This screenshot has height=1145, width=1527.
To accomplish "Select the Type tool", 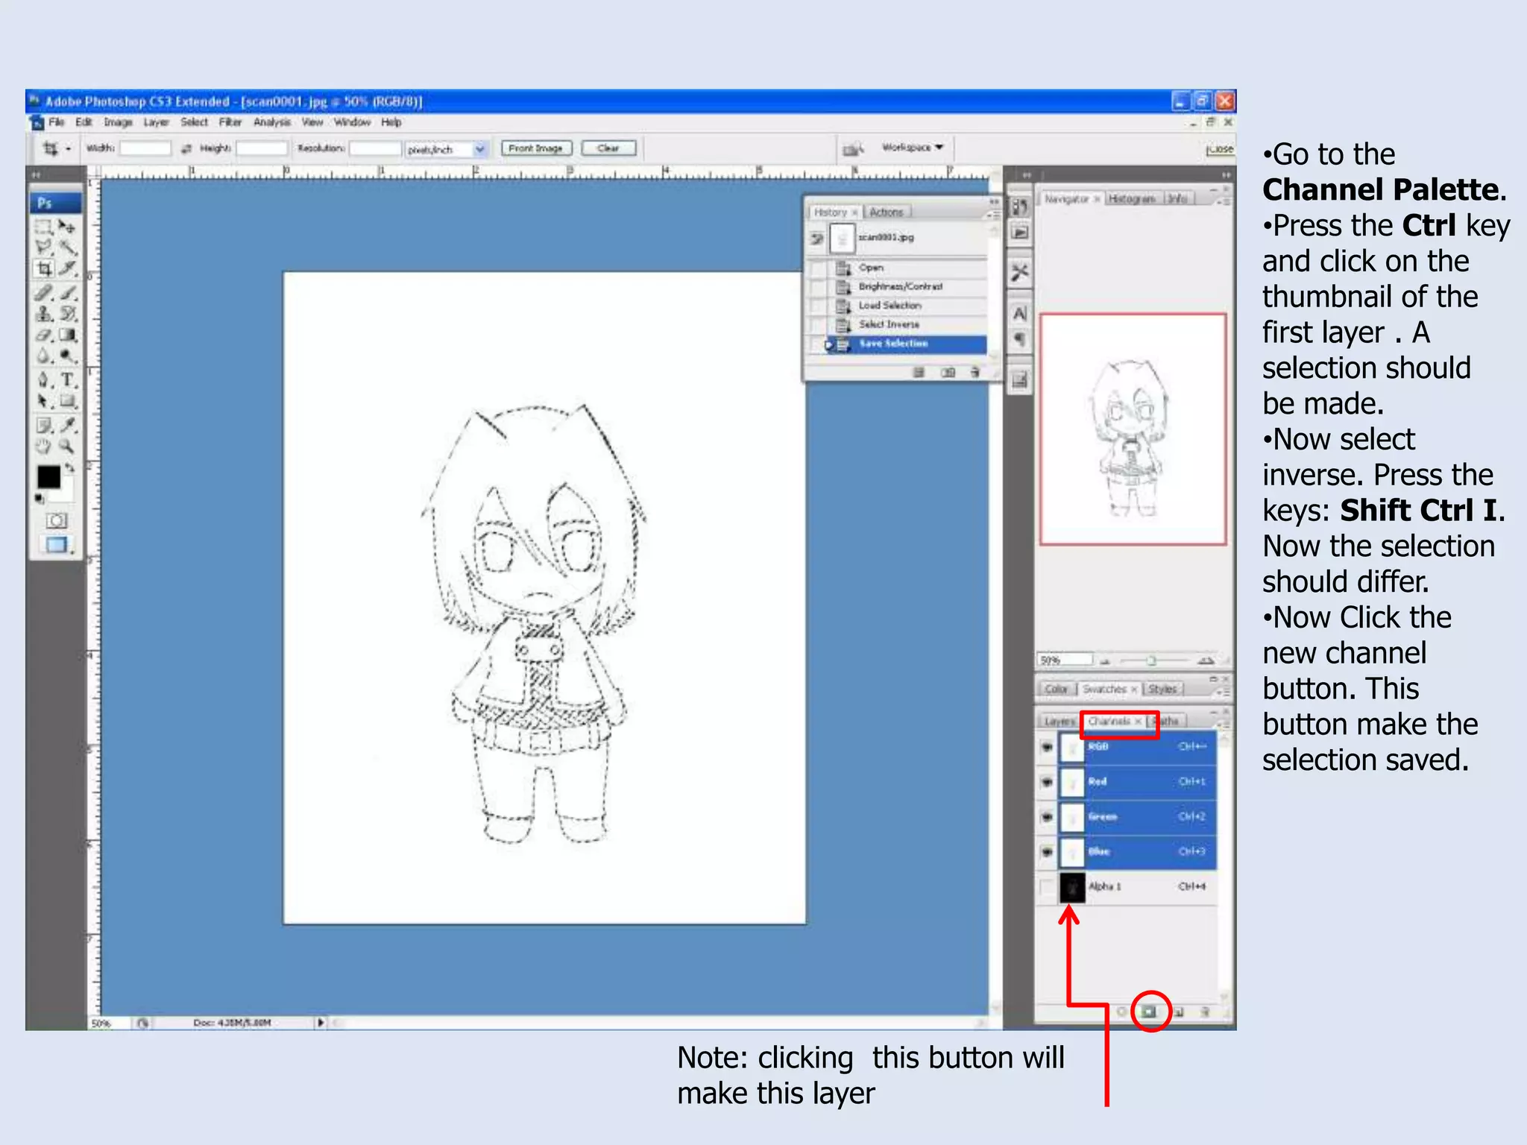I will pos(68,380).
